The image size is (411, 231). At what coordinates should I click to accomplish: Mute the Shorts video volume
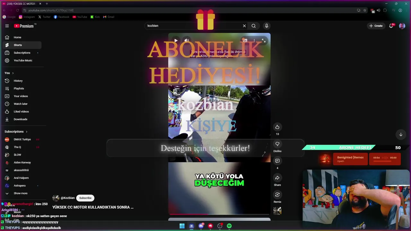[187, 40]
